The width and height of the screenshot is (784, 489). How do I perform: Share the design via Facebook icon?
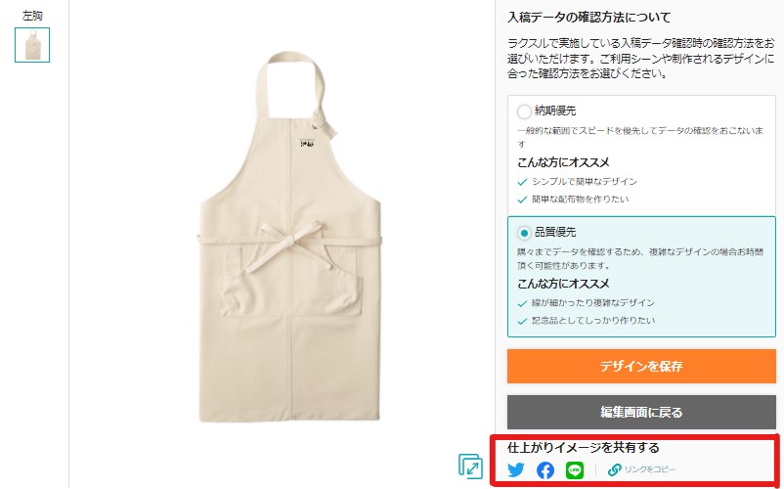click(x=545, y=470)
